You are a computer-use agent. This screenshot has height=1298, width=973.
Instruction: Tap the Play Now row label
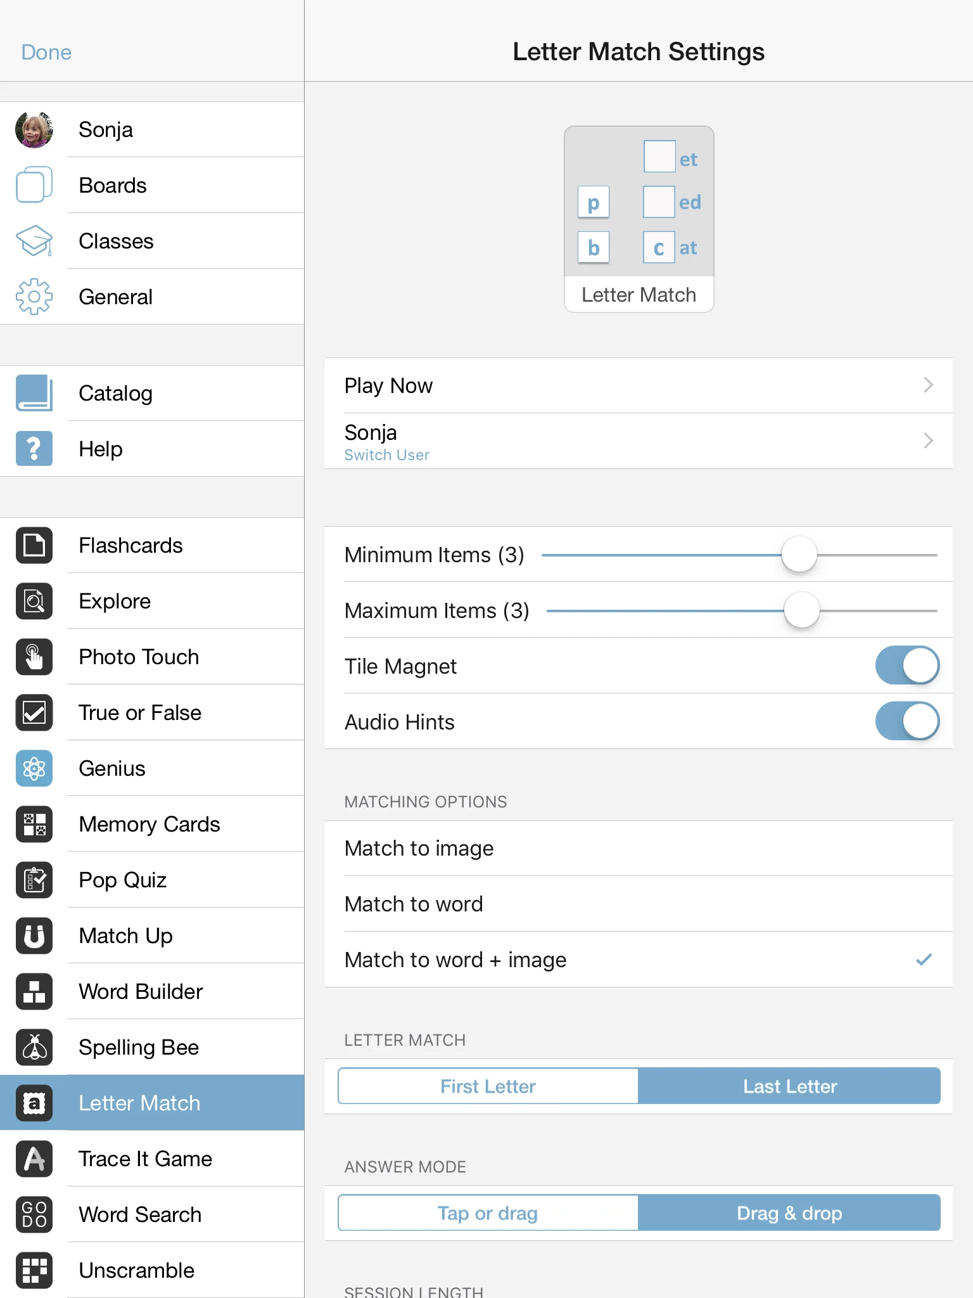(388, 385)
